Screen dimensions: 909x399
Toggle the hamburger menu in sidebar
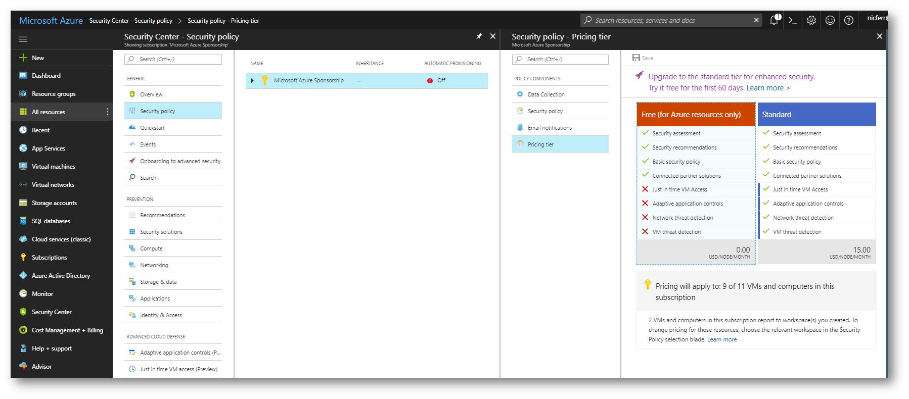coord(23,39)
